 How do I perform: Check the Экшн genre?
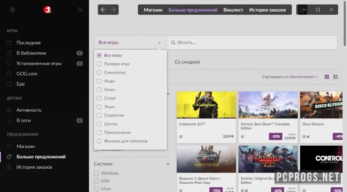tap(99, 106)
